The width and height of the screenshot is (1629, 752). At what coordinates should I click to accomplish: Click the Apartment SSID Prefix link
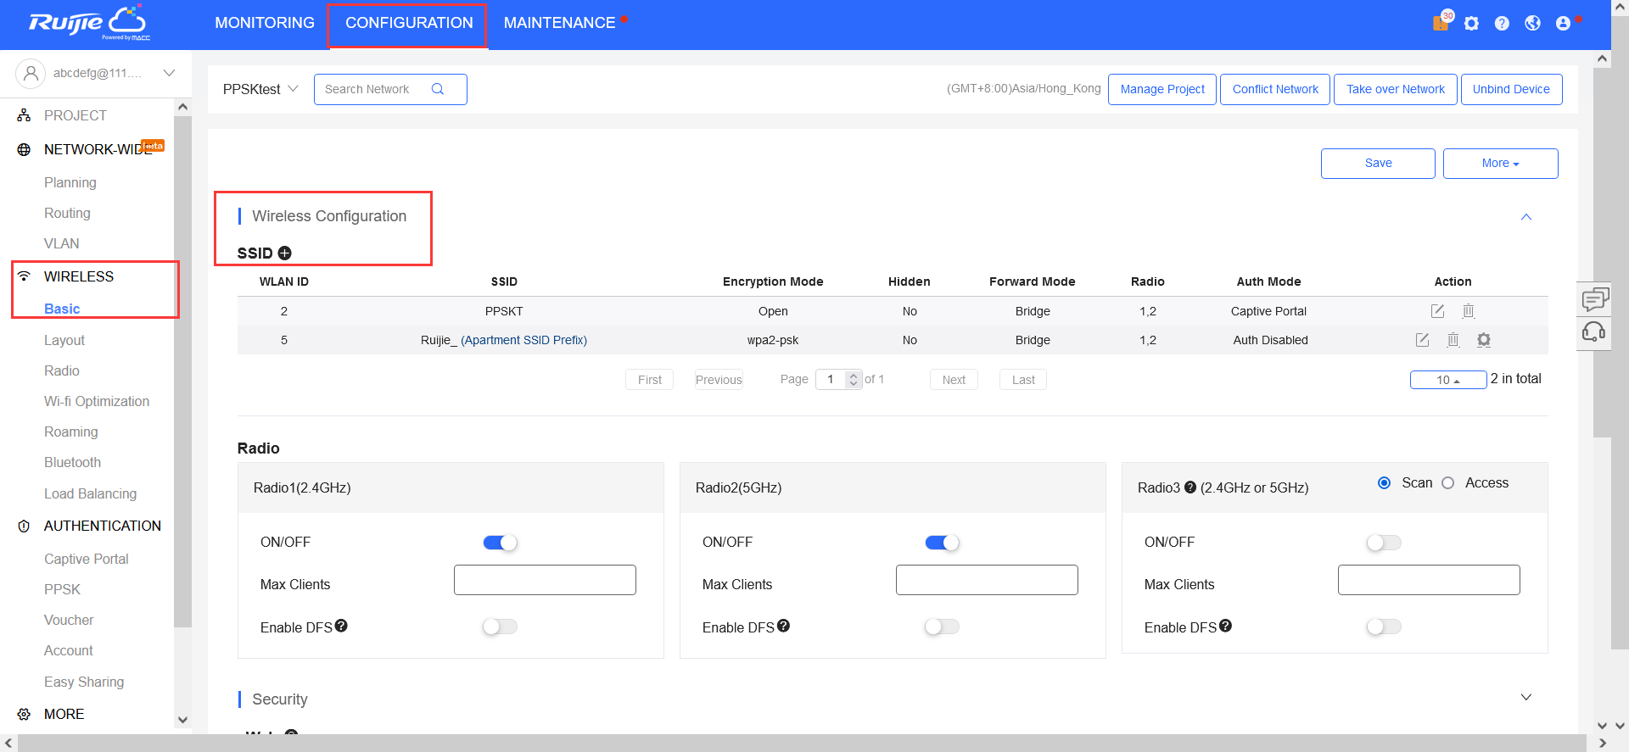[x=523, y=340]
